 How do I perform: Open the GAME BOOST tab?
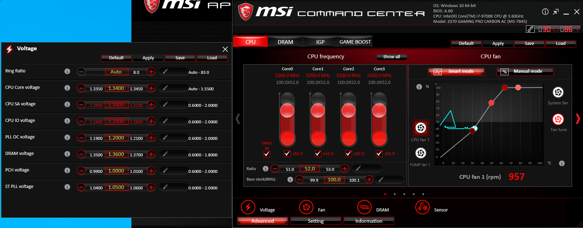(355, 42)
